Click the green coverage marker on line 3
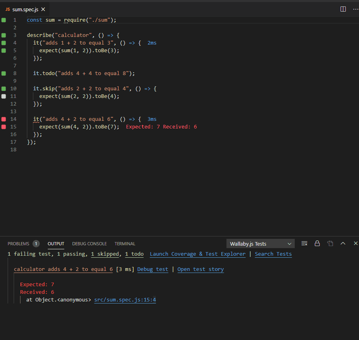Image resolution: width=359 pixels, height=340 pixels. (4, 35)
